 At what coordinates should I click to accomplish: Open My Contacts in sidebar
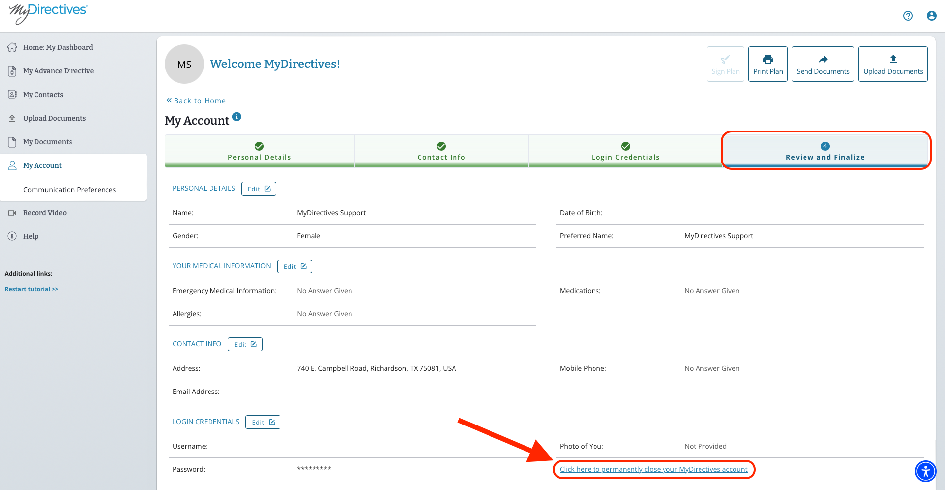point(43,95)
